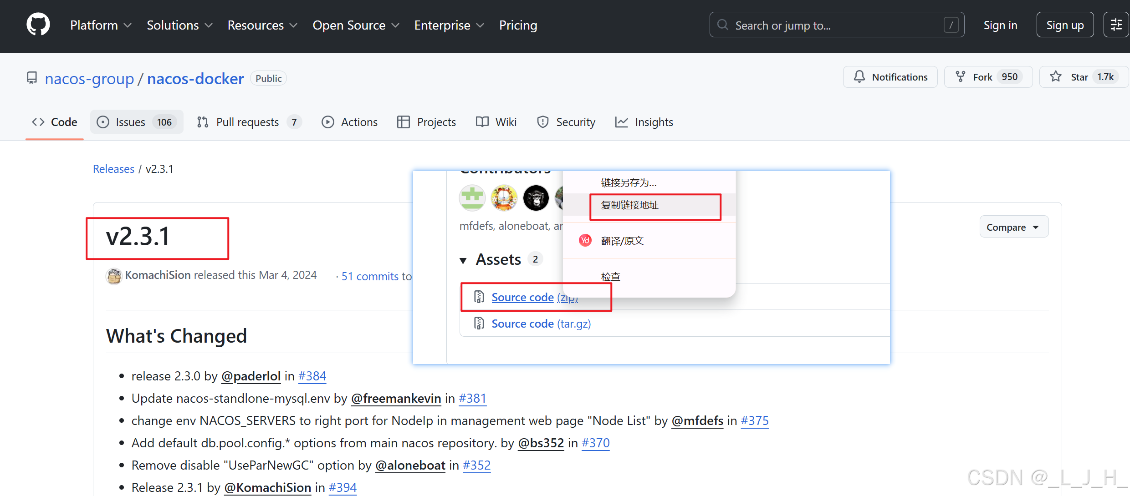This screenshot has height=496, width=1130.
Task: Open the 51 commits link
Action: point(370,276)
